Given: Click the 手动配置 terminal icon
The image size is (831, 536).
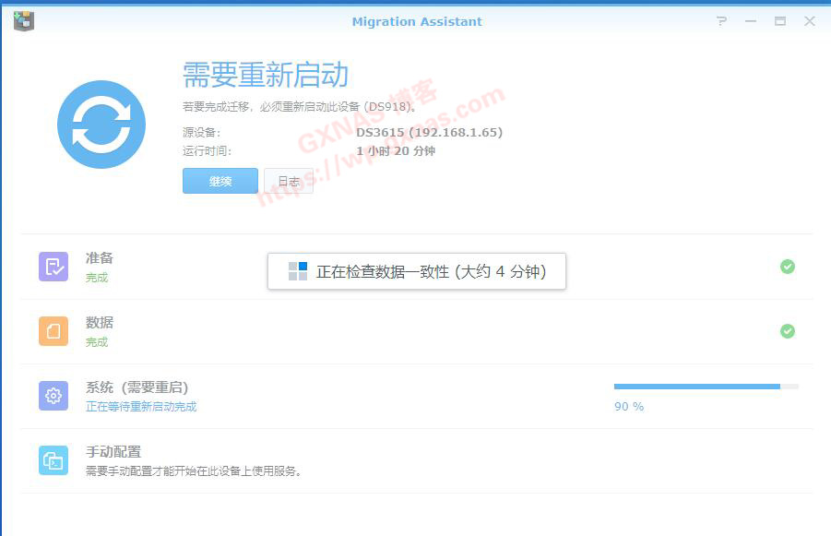Looking at the screenshot, I should [x=53, y=460].
